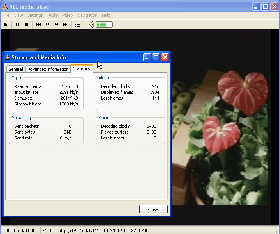
Task: Open the Settings menu
Action: tap(35, 15)
